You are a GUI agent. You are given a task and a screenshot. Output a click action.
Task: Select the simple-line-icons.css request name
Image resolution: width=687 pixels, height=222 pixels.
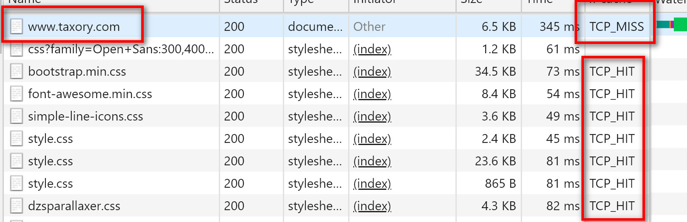click(x=85, y=116)
